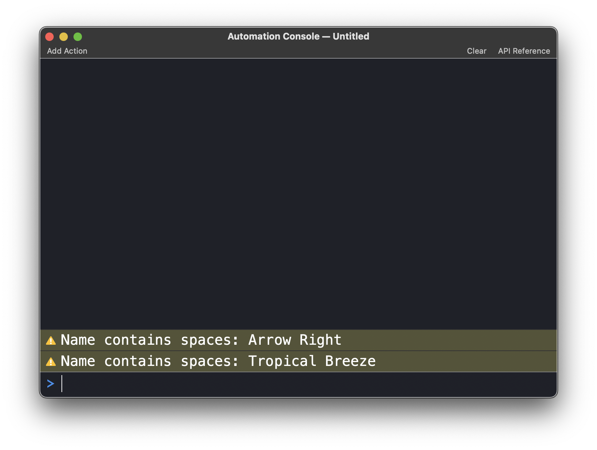The image size is (597, 450).
Task: Click the warning icon beside Arrow Right
Action: pos(51,341)
